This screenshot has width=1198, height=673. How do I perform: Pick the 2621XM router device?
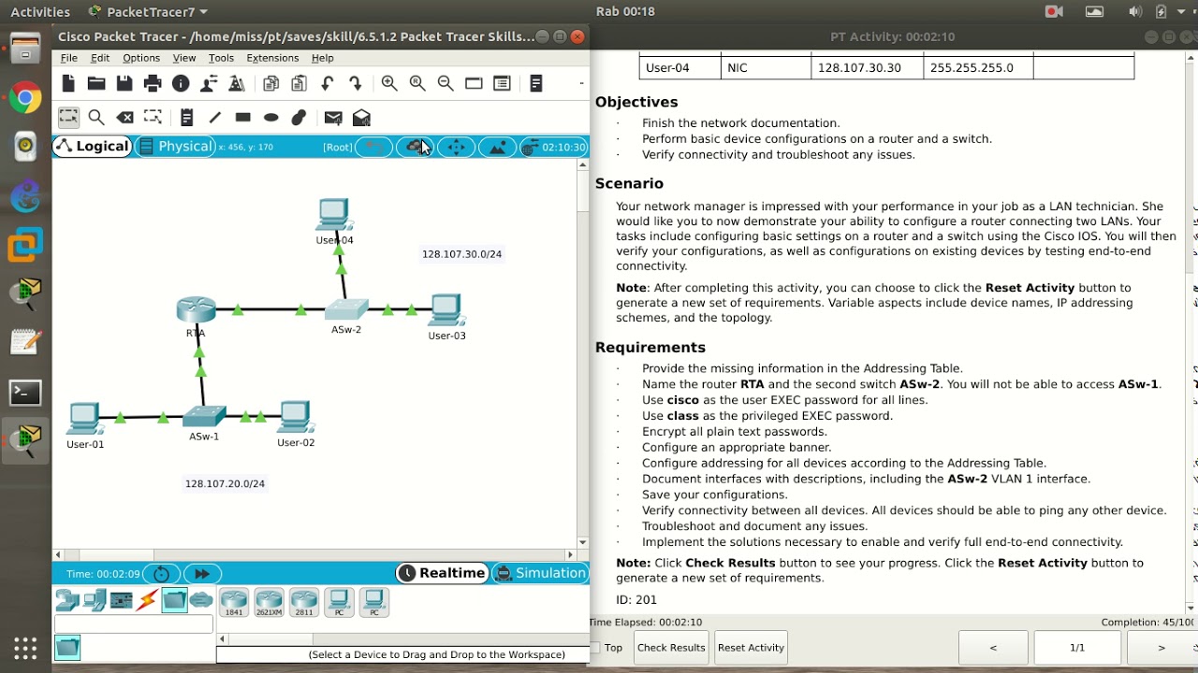[269, 602]
